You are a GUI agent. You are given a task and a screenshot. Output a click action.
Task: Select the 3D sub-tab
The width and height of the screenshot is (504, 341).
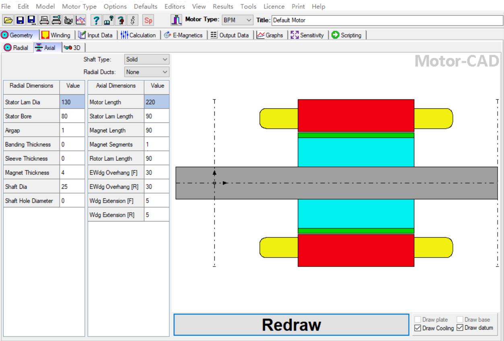pyautogui.click(x=73, y=48)
